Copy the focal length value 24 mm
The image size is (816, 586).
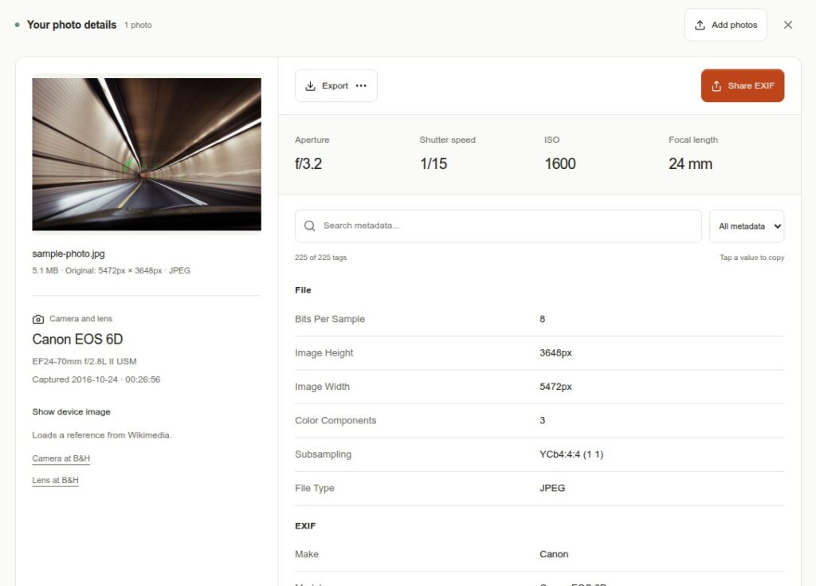point(690,164)
